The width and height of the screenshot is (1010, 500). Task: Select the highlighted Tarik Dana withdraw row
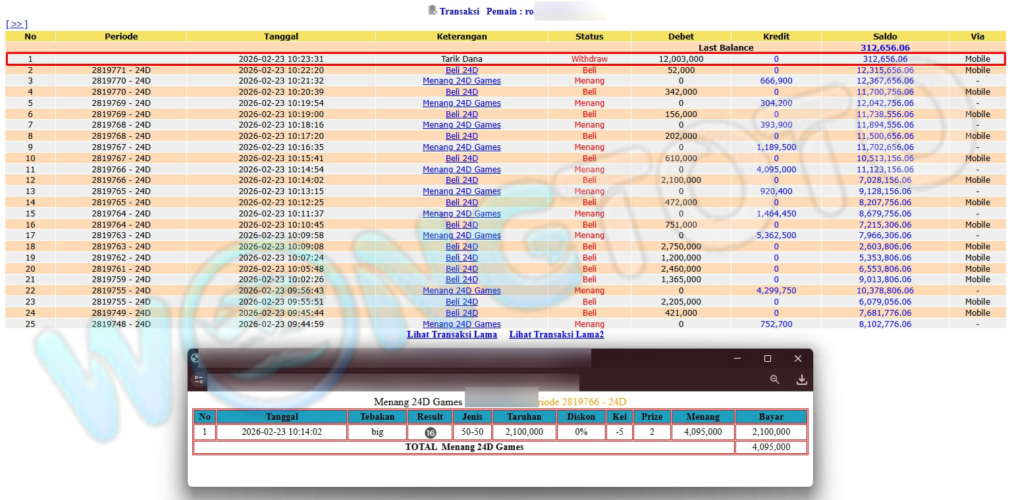tap(462, 59)
